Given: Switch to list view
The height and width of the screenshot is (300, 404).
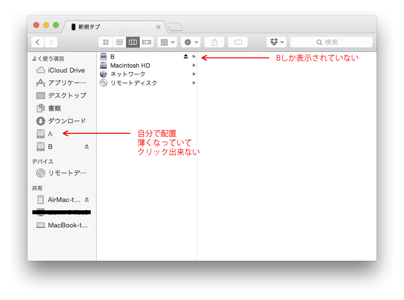Looking at the screenshot, I should tap(119, 42).
